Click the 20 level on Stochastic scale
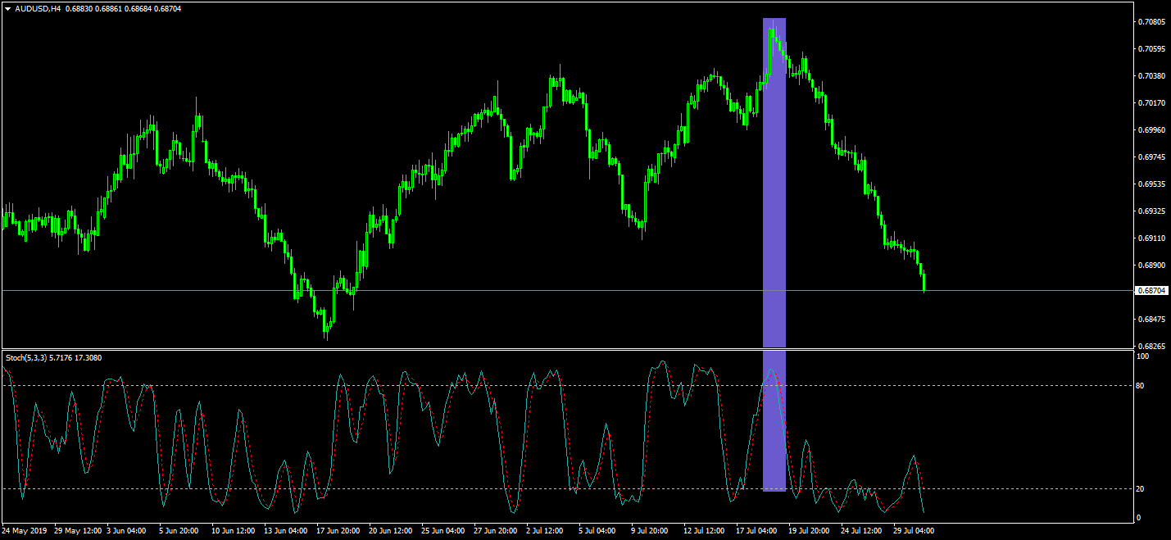This screenshot has height=540, width=1171. click(x=1139, y=489)
